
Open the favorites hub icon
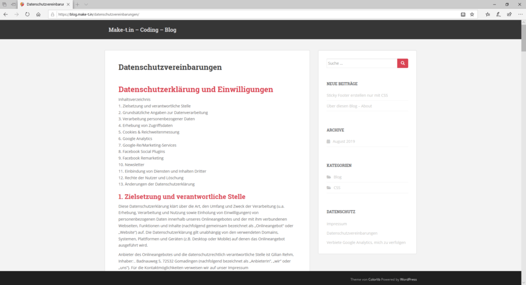(488, 14)
